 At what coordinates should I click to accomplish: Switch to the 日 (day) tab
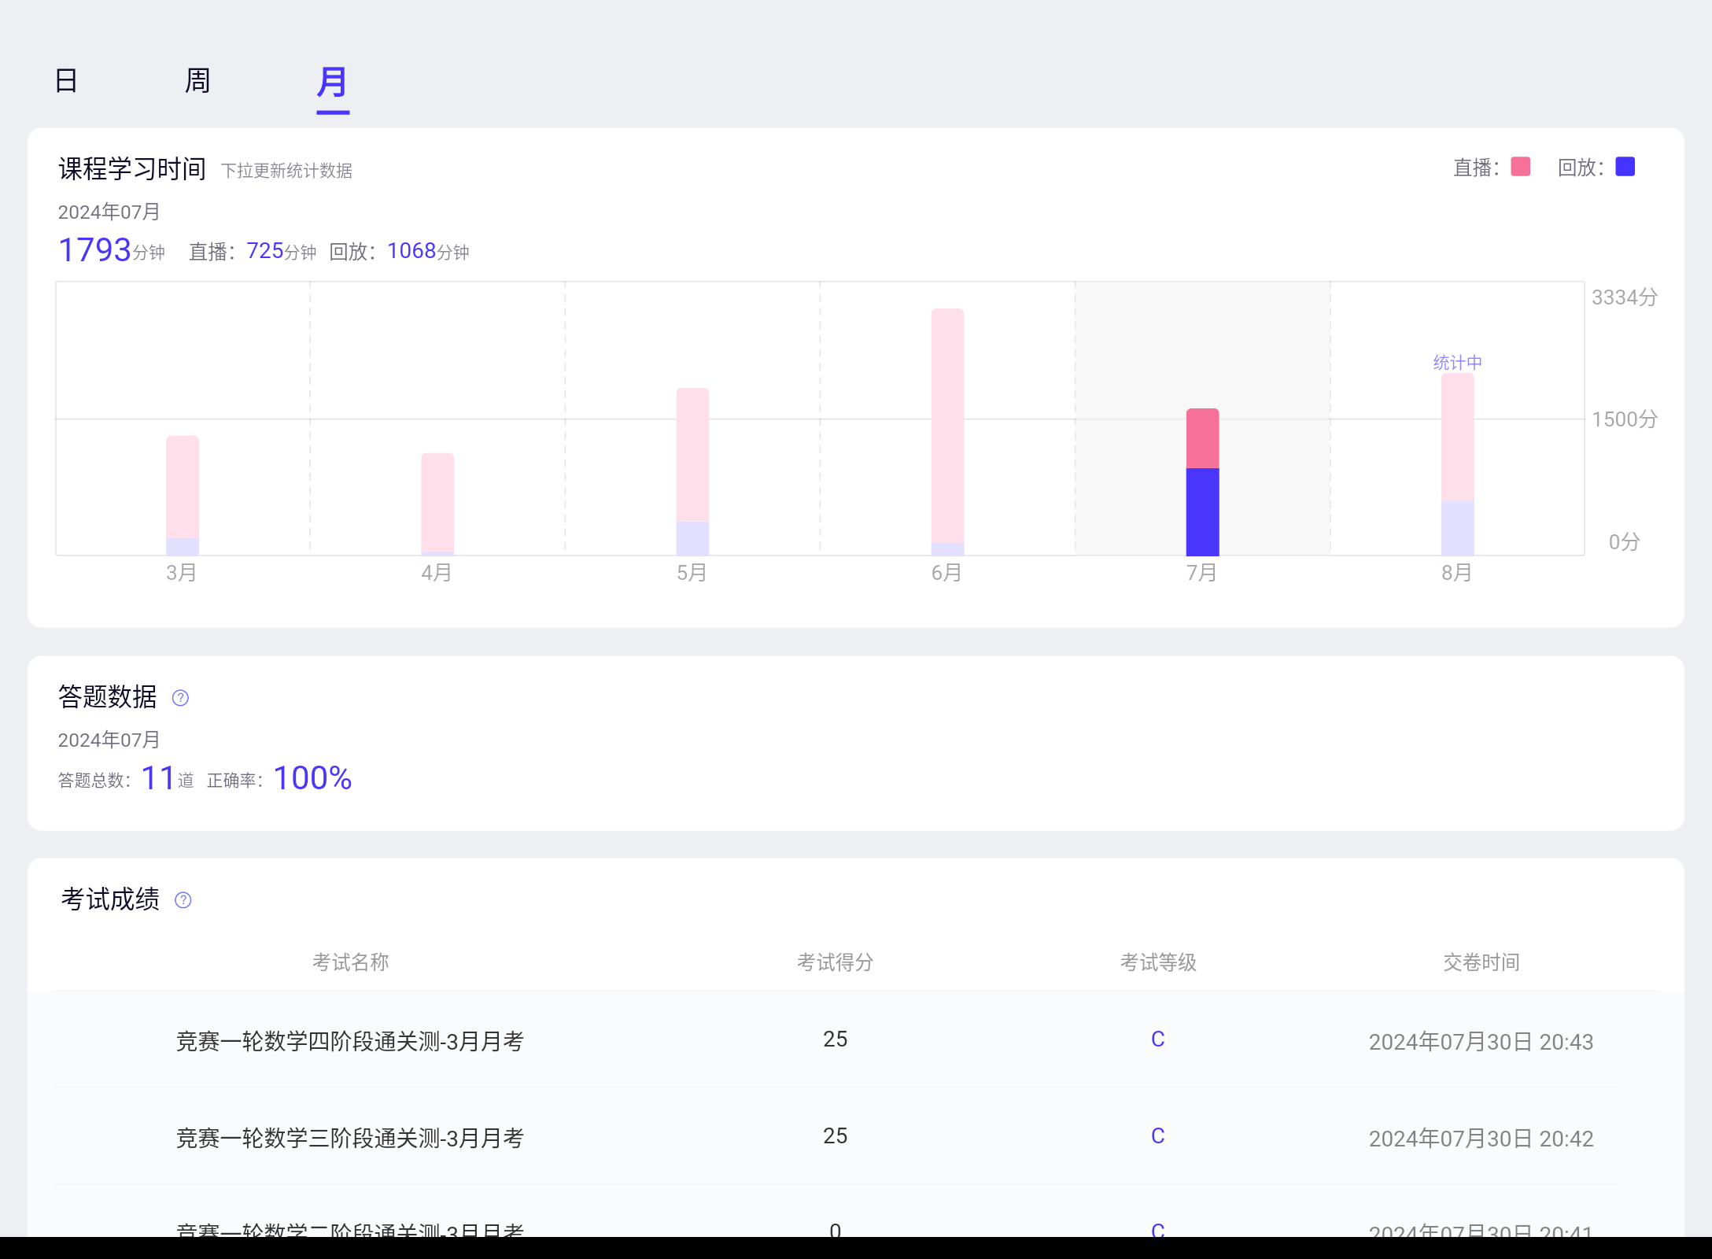tap(66, 81)
